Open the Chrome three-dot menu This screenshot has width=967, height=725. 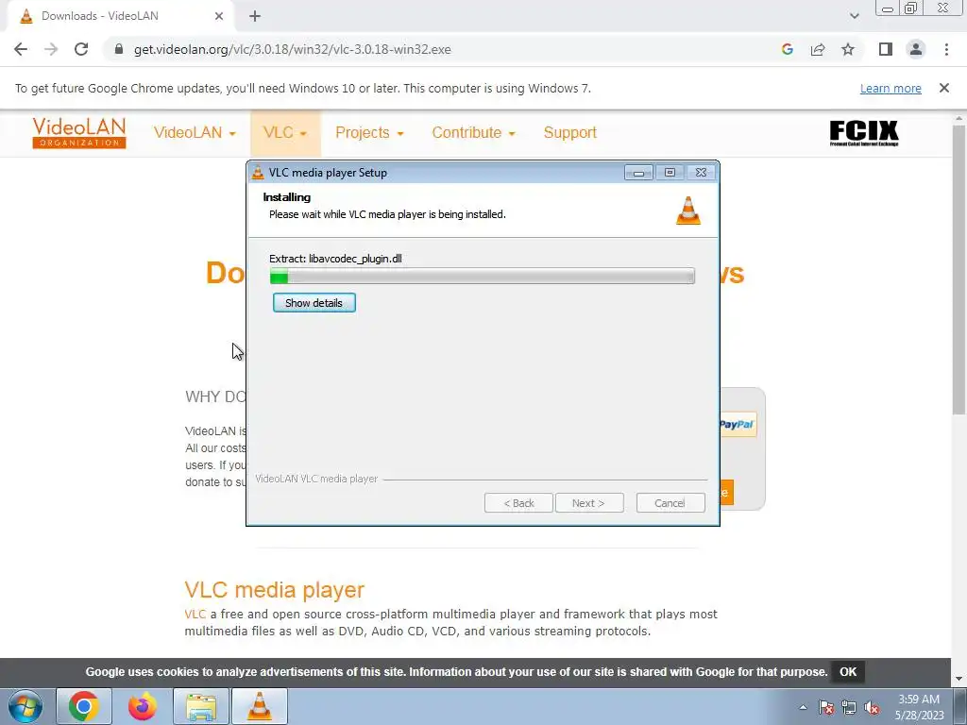946,49
